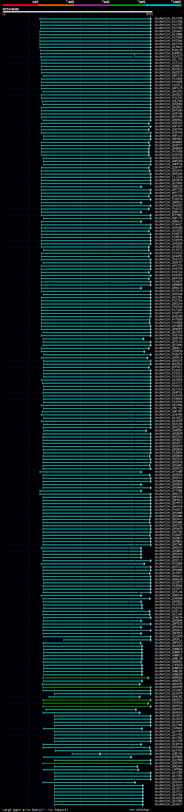This screenshot has height=812, width=184.
Task: Click the orange ~40% identity legend bar
Action: [x=56, y=5]
